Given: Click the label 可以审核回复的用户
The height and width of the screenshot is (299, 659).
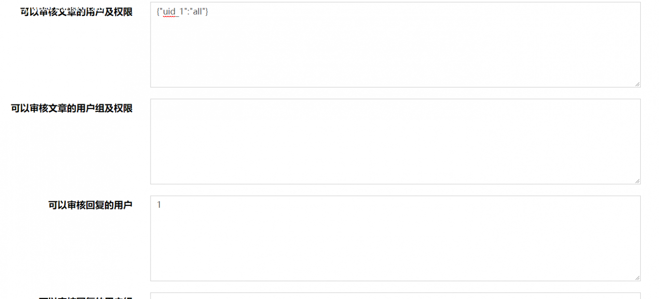Looking at the screenshot, I should click(x=90, y=205).
